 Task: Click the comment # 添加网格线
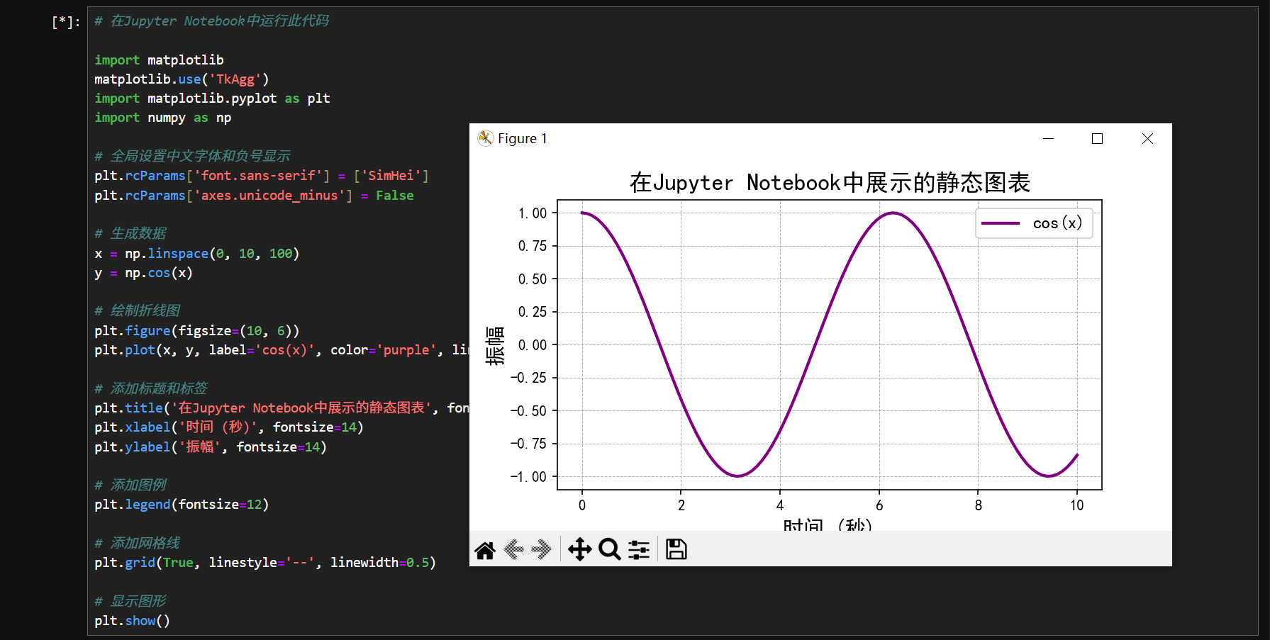tap(138, 544)
